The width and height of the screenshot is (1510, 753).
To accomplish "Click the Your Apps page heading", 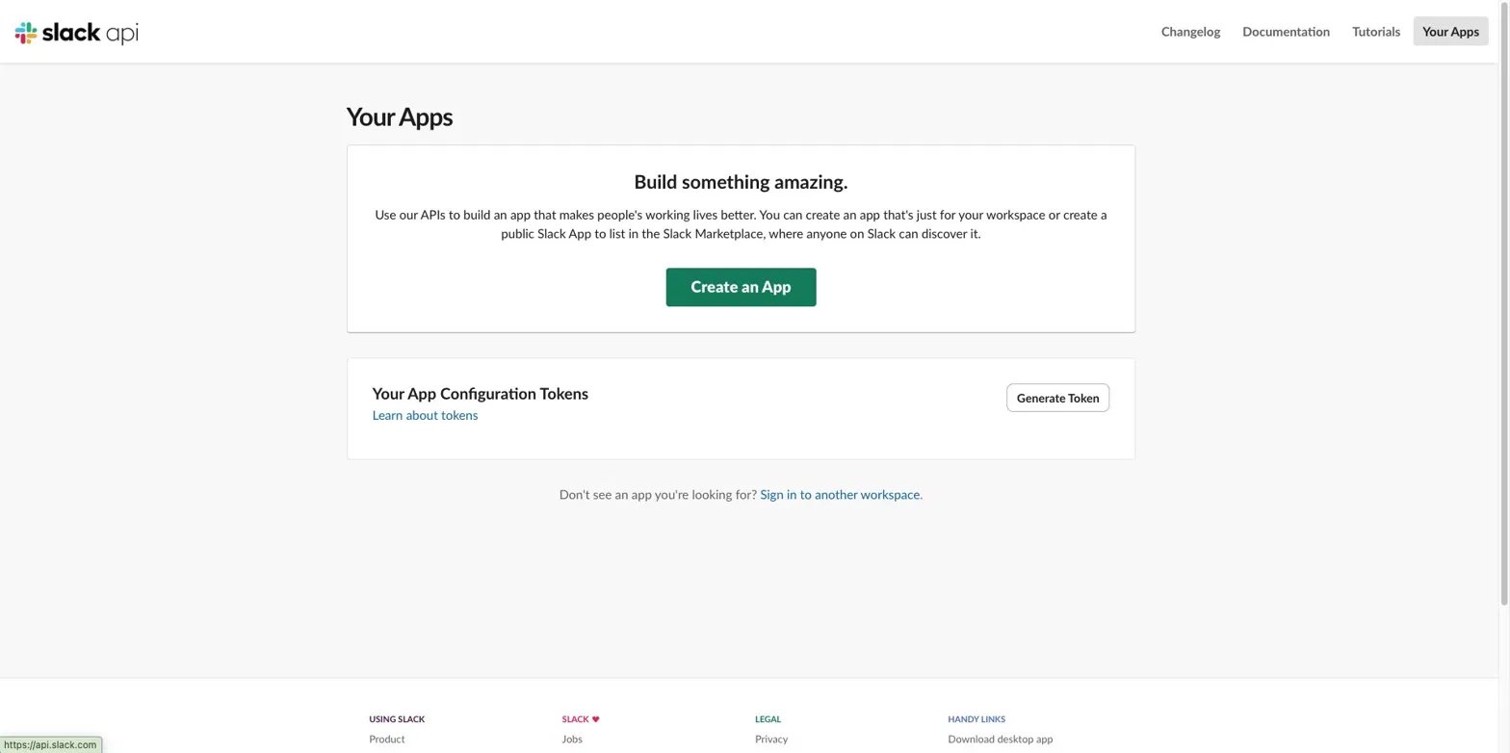I will point(399,117).
